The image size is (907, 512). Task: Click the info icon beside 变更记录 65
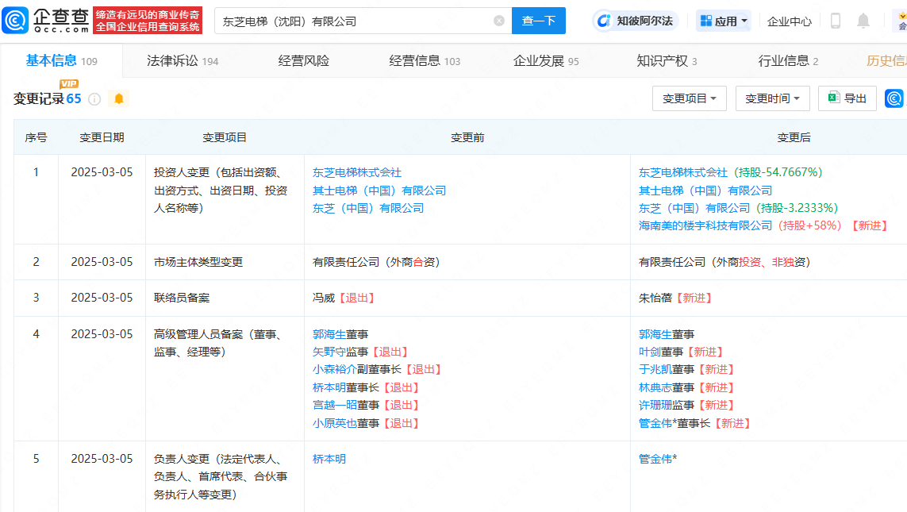coord(94,99)
